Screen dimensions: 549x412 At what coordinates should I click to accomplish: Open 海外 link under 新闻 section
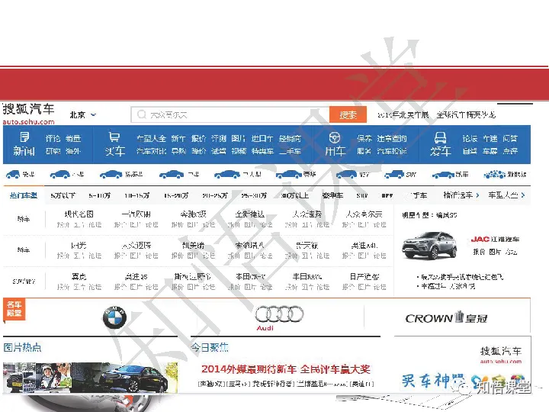[73, 151]
